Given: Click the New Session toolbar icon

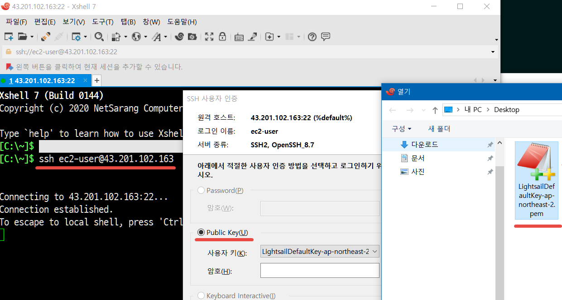Looking at the screenshot, I should pyautogui.click(x=9, y=37).
